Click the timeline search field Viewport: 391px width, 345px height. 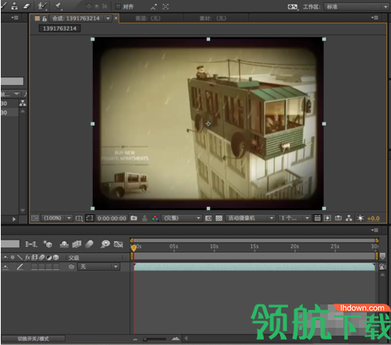10,244
